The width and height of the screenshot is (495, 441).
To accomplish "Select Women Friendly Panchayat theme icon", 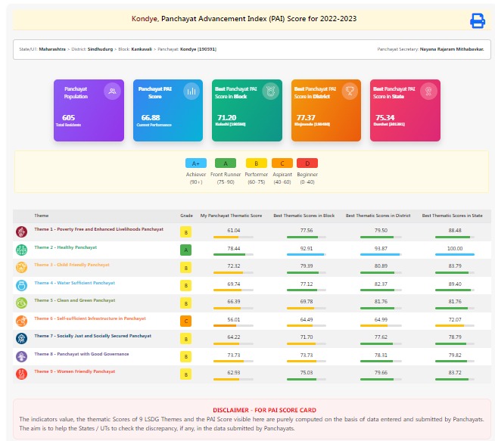I will [21, 374].
